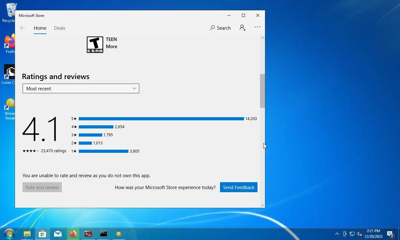Open the Search icon in Store
400x240 pixels.
(220, 28)
